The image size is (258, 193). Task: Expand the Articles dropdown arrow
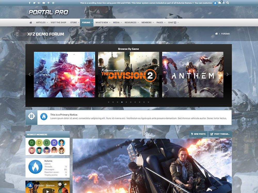coord(47,22)
